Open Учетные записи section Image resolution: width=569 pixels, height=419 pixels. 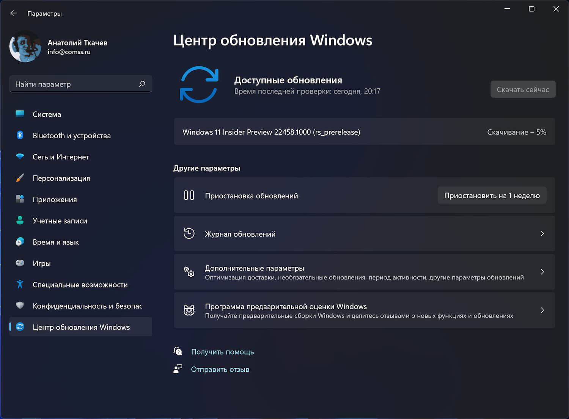[x=60, y=220]
